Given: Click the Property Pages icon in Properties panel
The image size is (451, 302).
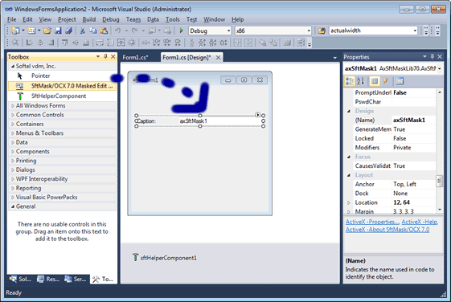Looking at the screenshot, I should tap(400, 81).
